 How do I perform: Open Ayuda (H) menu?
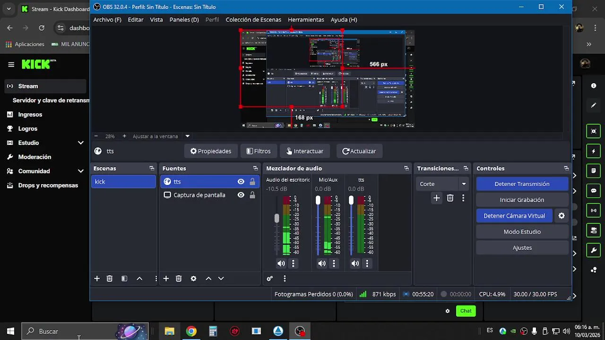(344, 20)
